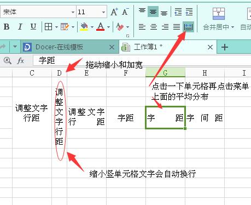Click 工作簿1 spreadsheet tab icon

(126, 47)
